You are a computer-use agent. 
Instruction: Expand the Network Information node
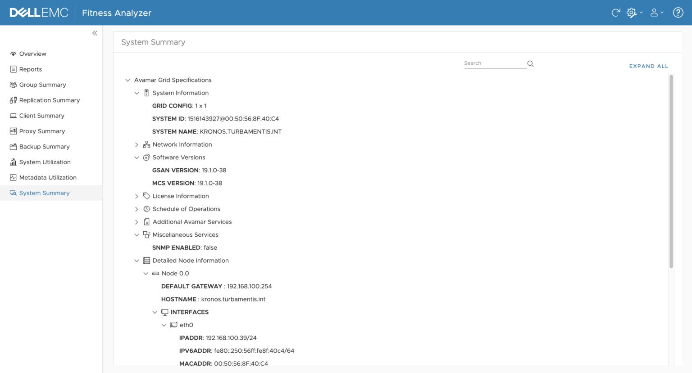(137, 144)
